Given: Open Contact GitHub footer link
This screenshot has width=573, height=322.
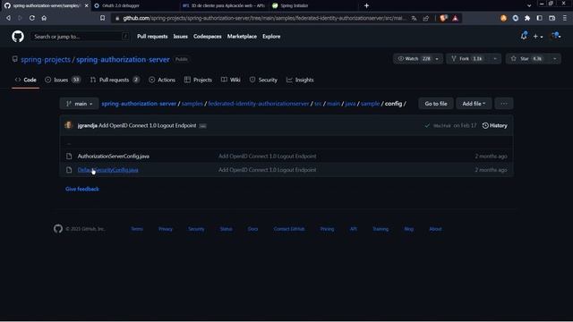Looking at the screenshot, I should (x=289, y=229).
